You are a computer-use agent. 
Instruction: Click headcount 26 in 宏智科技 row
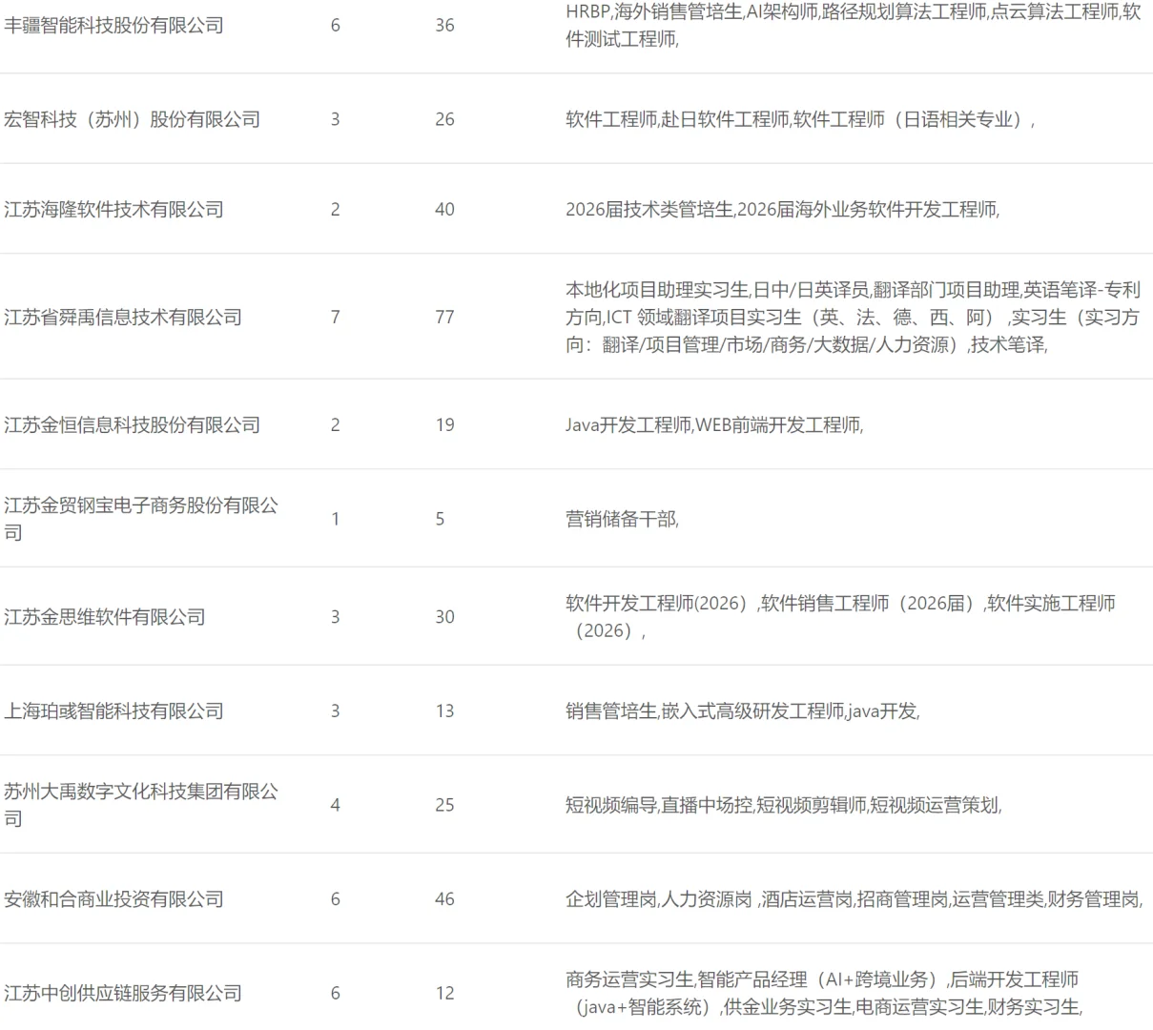pos(444,119)
